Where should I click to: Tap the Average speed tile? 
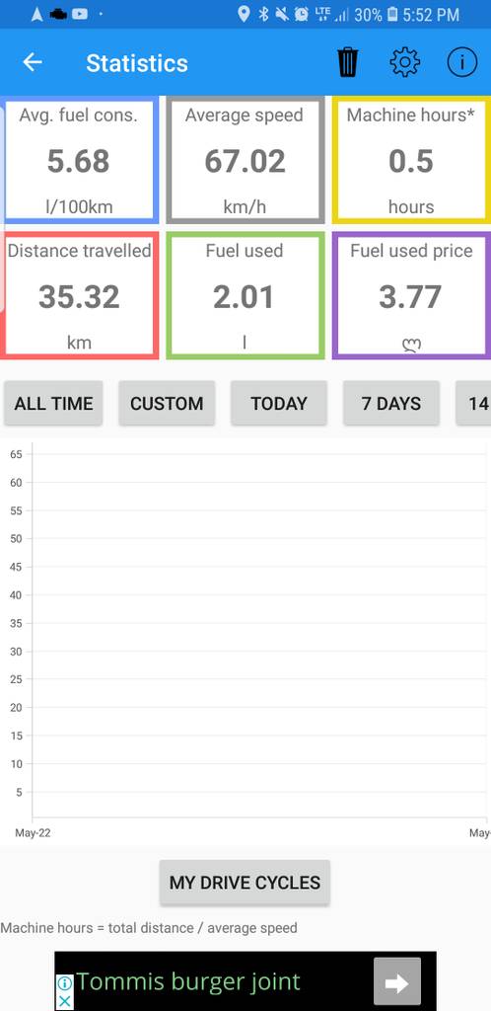pos(245,160)
